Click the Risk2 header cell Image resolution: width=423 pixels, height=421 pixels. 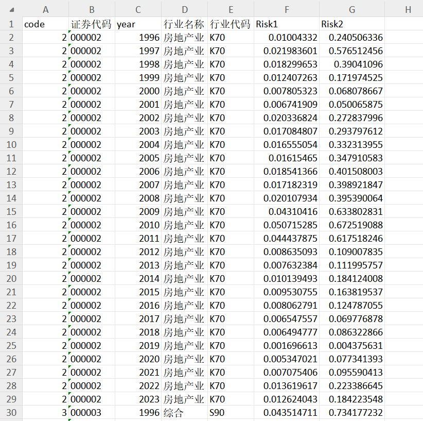pyautogui.click(x=352, y=24)
